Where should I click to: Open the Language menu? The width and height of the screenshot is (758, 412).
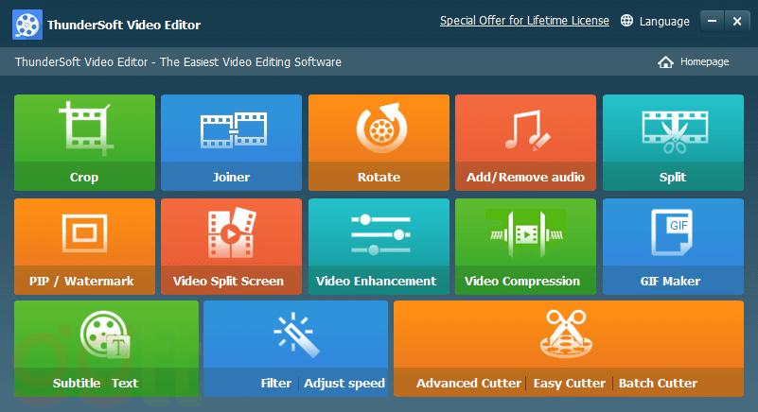pyautogui.click(x=655, y=21)
